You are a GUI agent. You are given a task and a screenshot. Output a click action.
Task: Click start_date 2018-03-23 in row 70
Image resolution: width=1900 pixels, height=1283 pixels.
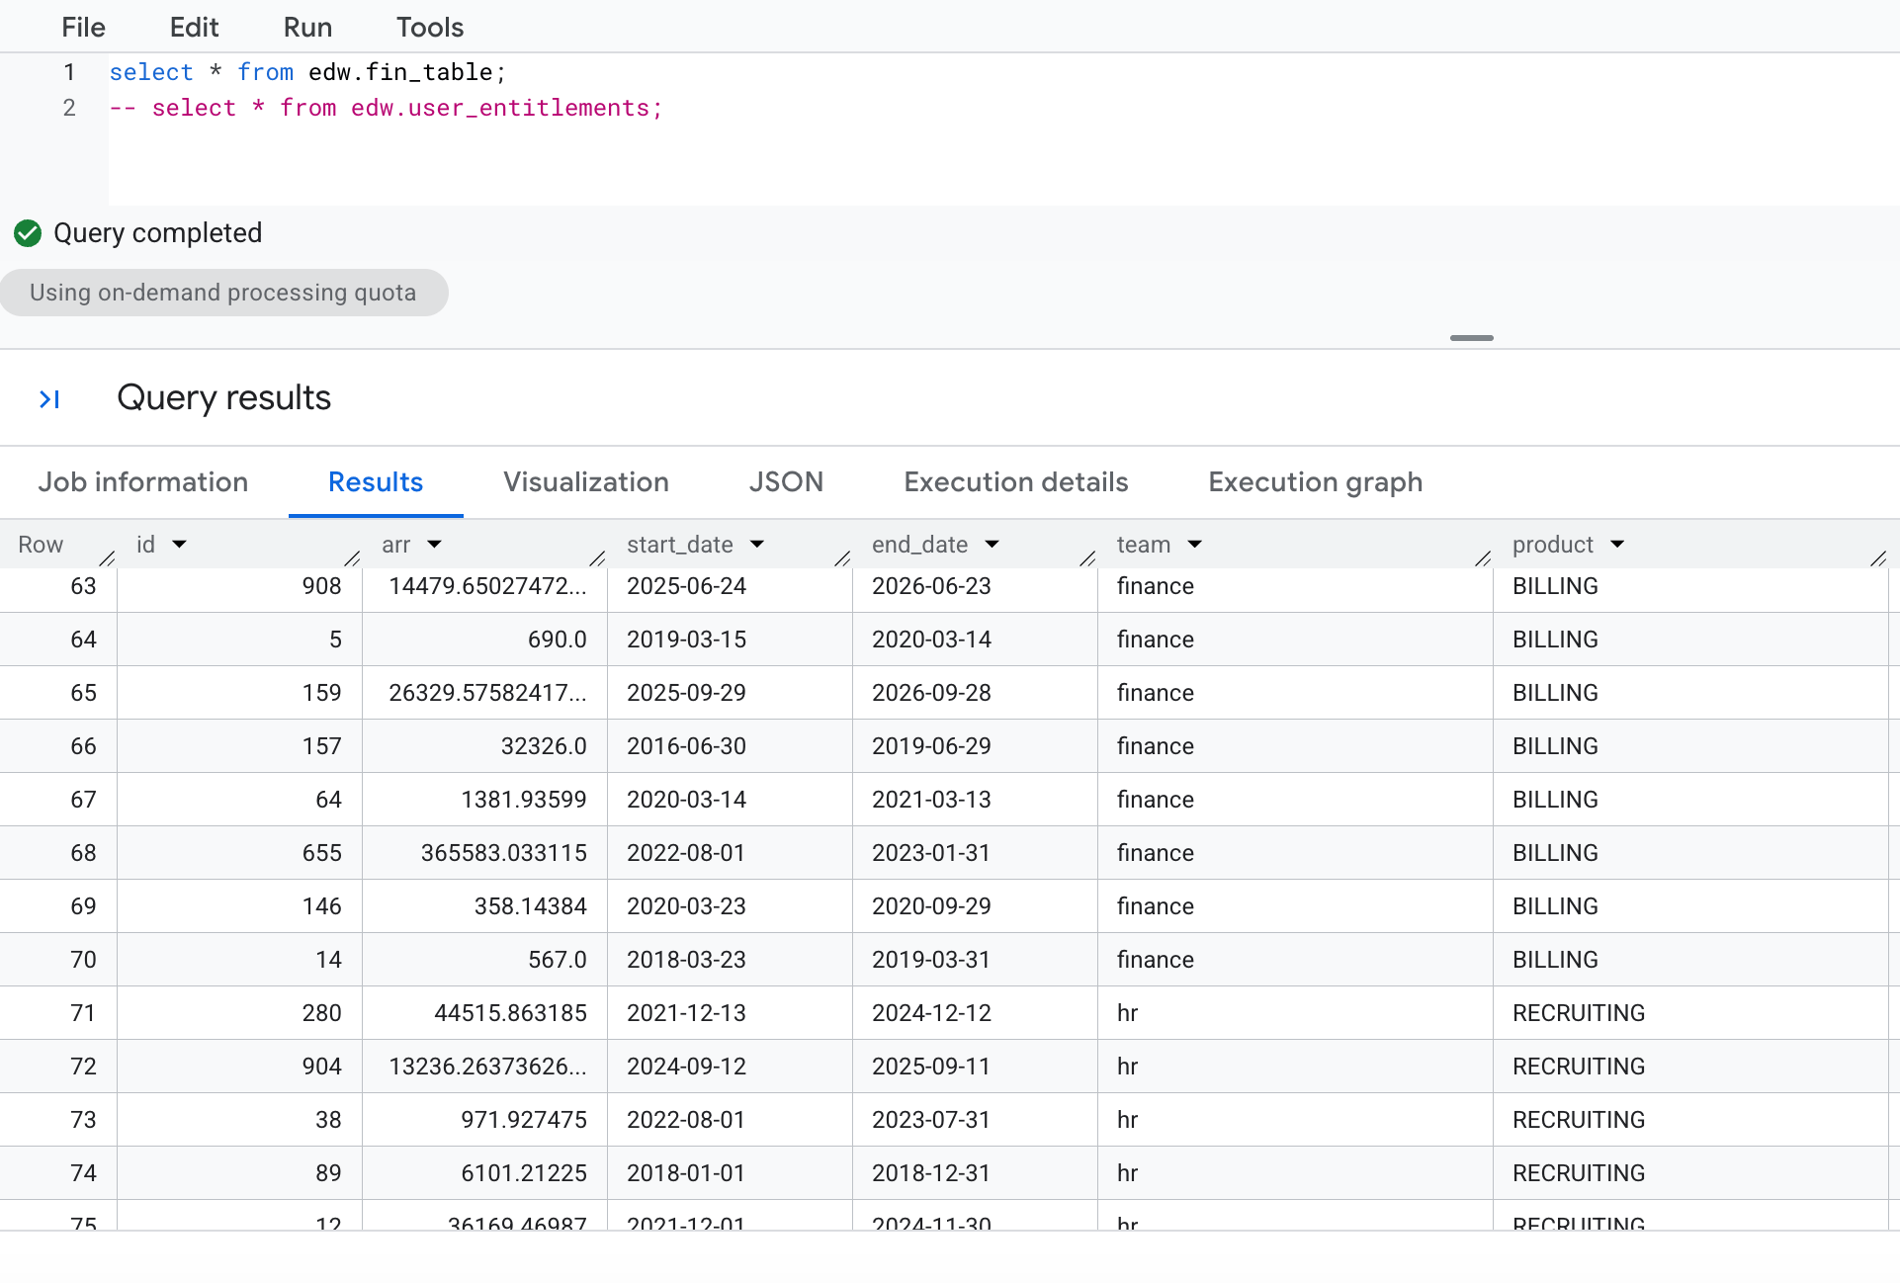pyautogui.click(x=686, y=960)
